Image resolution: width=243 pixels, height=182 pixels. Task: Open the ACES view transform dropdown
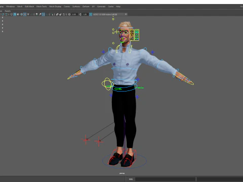[110, 14]
